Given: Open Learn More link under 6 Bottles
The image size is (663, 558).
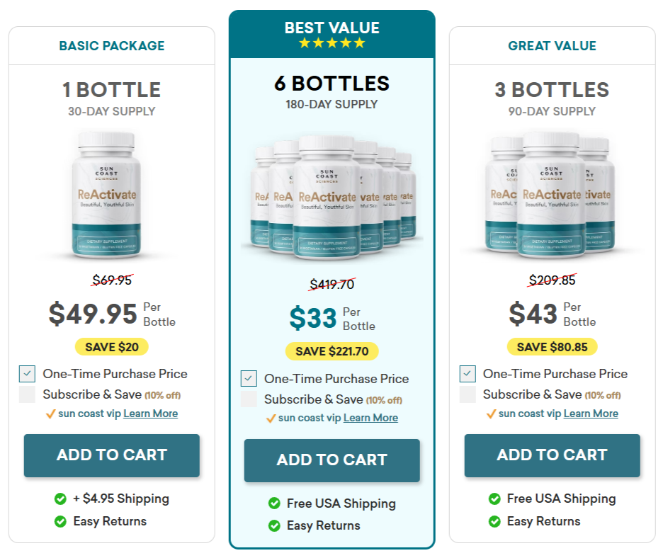Looking at the screenshot, I should click(x=370, y=418).
